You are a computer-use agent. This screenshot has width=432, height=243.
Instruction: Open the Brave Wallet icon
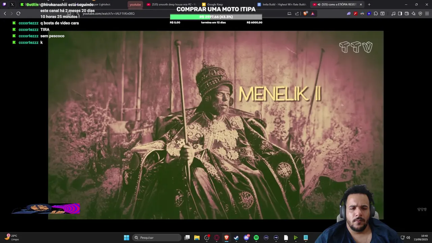click(407, 13)
